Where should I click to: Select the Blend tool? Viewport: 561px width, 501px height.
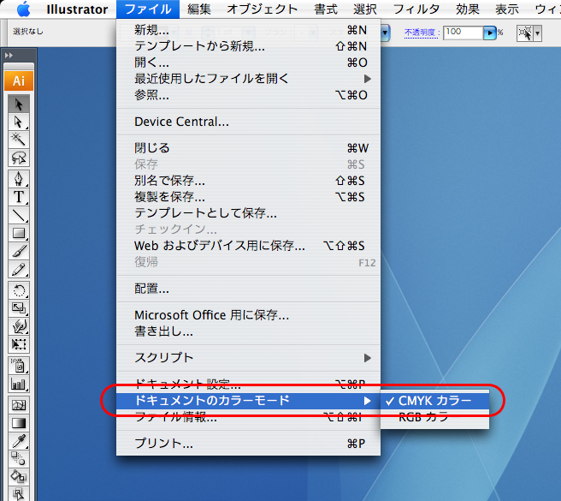[19, 459]
